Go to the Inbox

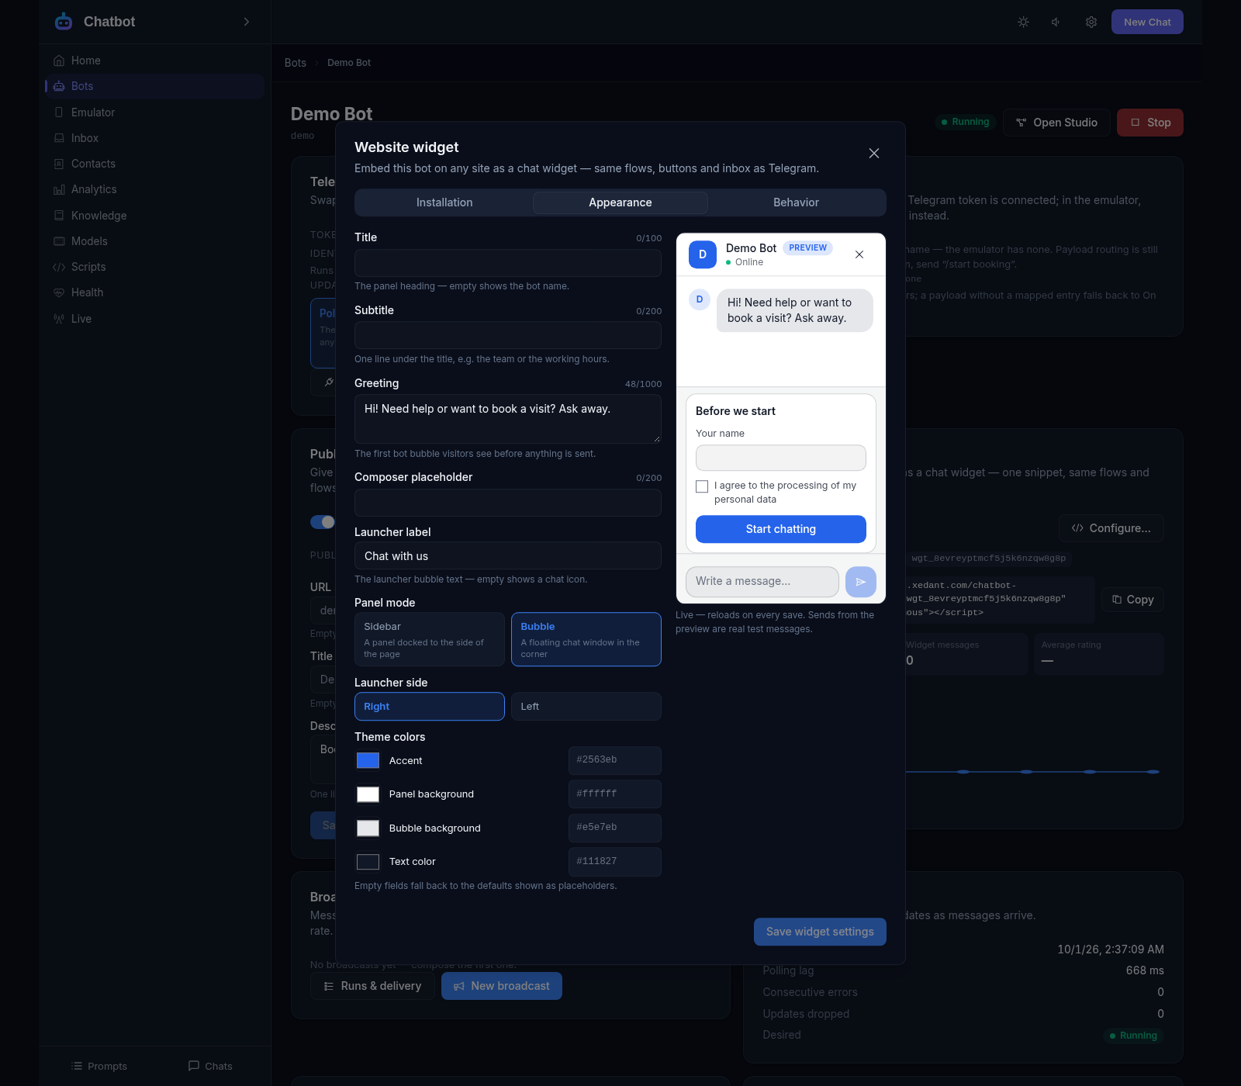[154, 138]
